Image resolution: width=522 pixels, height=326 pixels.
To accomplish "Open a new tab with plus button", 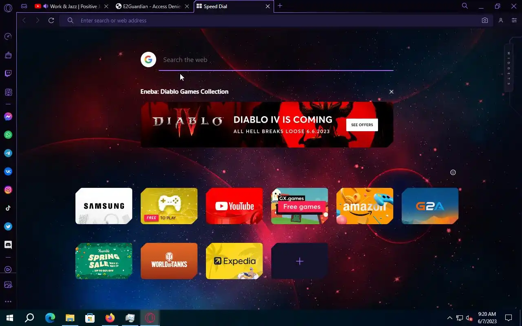I will tap(280, 6).
